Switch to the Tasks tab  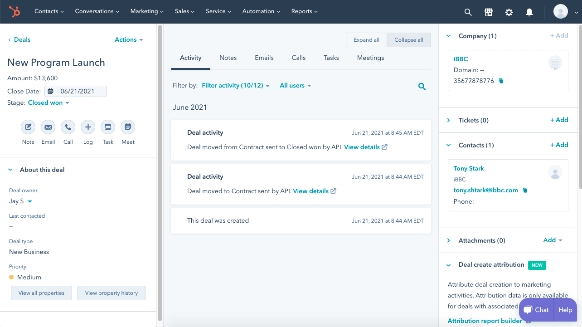click(x=331, y=58)
